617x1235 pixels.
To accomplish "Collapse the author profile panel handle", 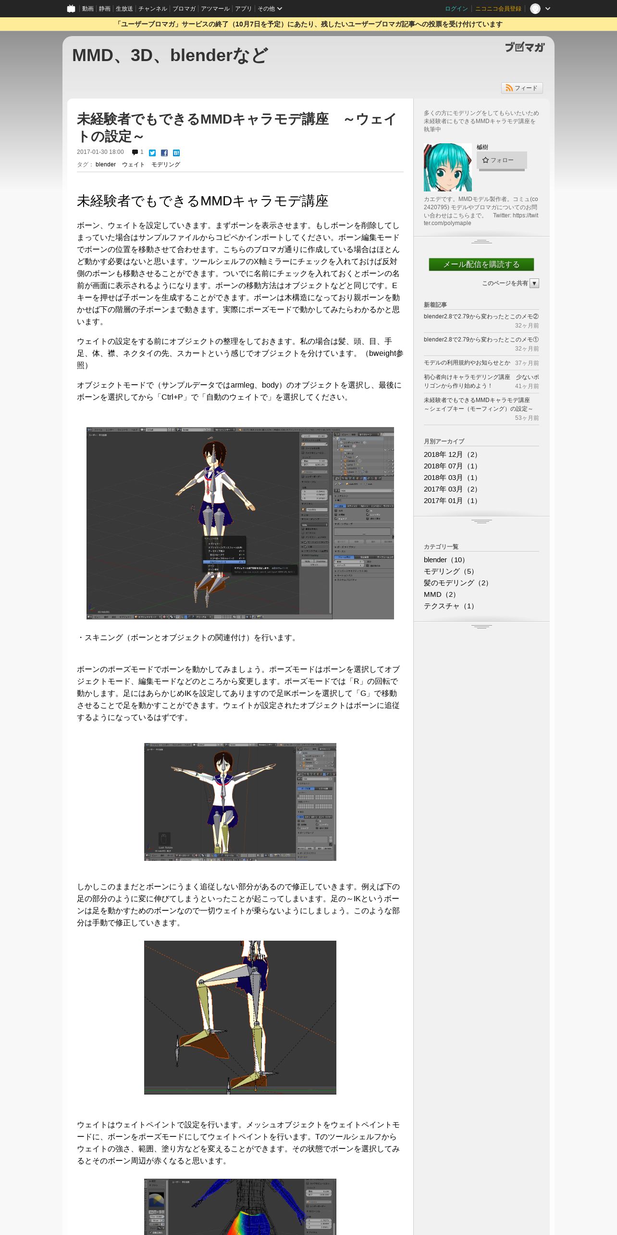I will [x=481, y=241].
